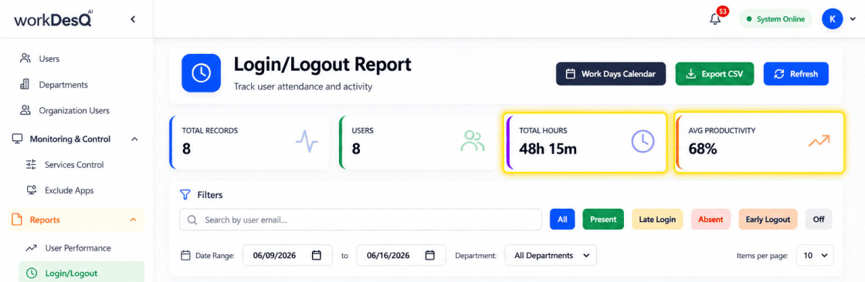Collapse the Reports section chevron
The height and width of the screenshot is (282, 865).
[133, 220]
